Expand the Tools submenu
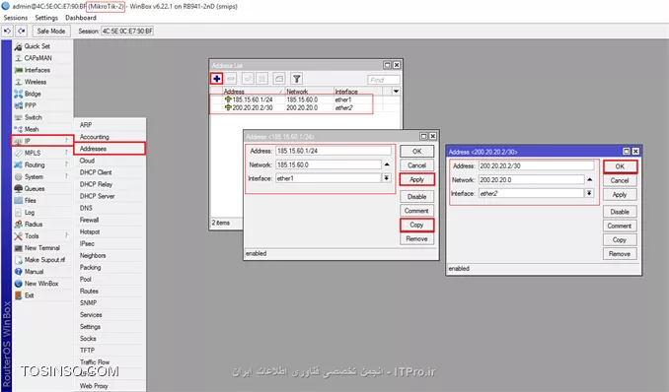This screenshot has height=392, width=669. 41,236
